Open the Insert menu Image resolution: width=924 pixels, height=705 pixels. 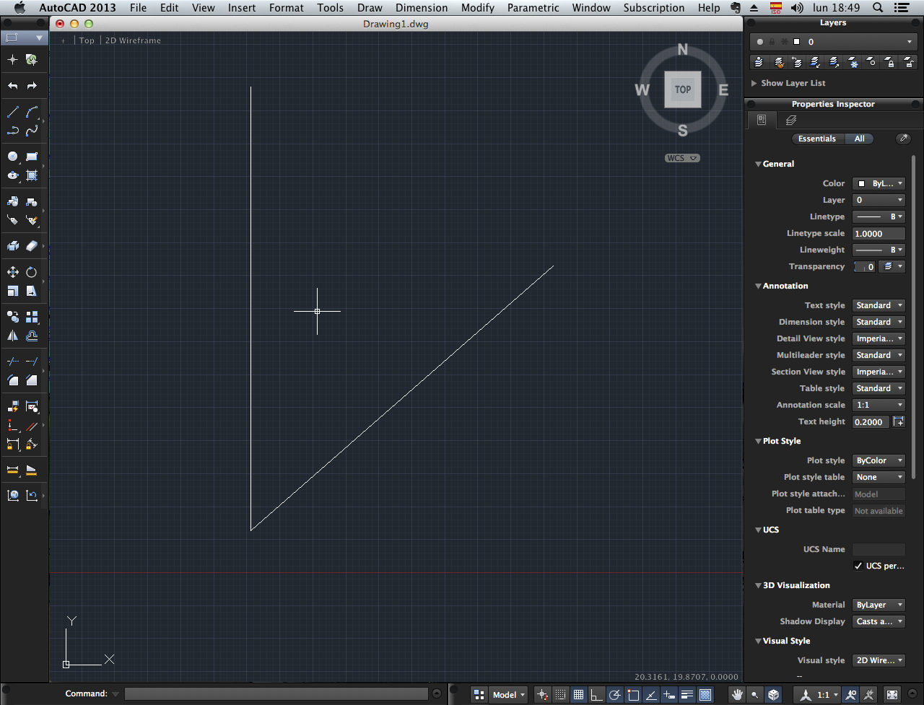point(242,8)
